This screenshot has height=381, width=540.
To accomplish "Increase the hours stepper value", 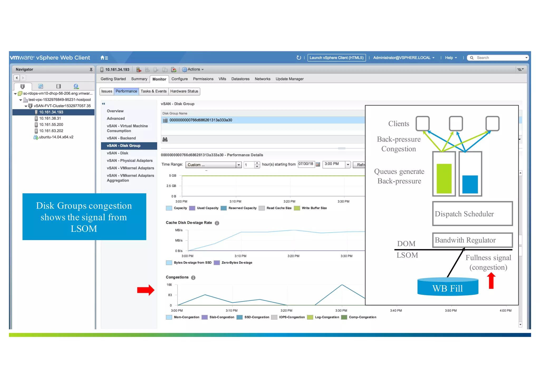I will pos(257,163).
